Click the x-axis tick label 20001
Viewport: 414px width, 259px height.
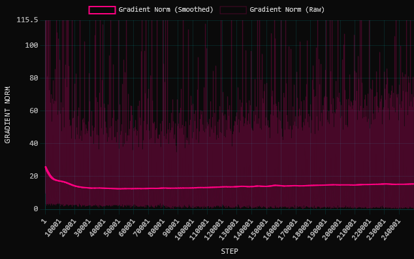pos(67,228)
